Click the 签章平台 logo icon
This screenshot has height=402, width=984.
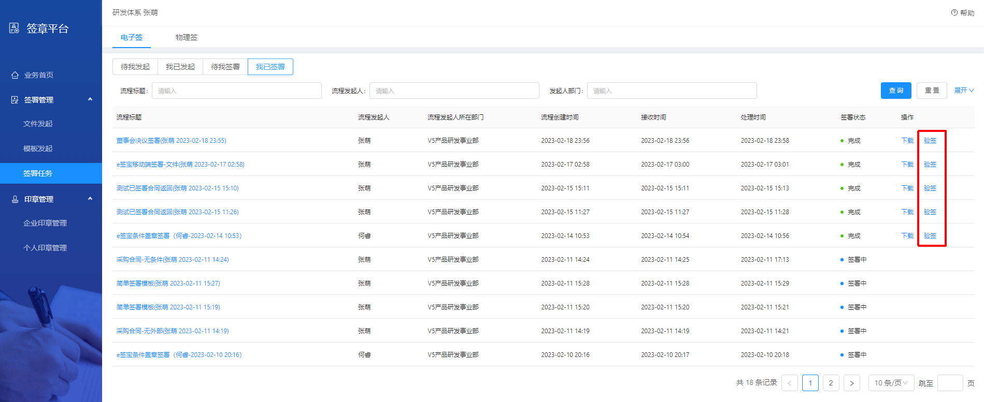click(15, 28)
